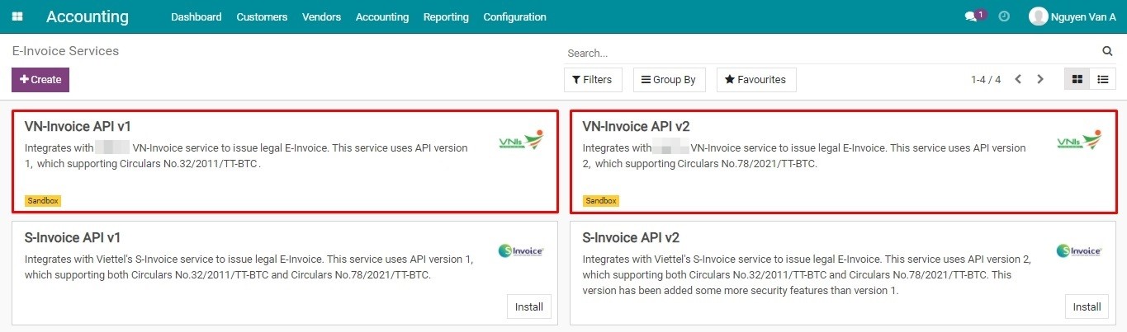This screenshot has height=332, width=1127.
Task: Click the VN-Invoice API v2 logo
Action: tap(1079, 141)
